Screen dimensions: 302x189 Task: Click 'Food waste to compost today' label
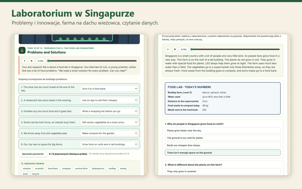[184, 105]
